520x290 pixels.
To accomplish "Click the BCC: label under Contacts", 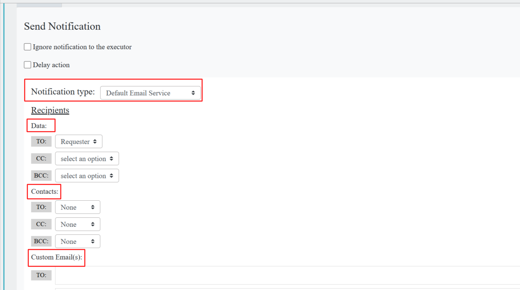I will click(x=41, y=241).
